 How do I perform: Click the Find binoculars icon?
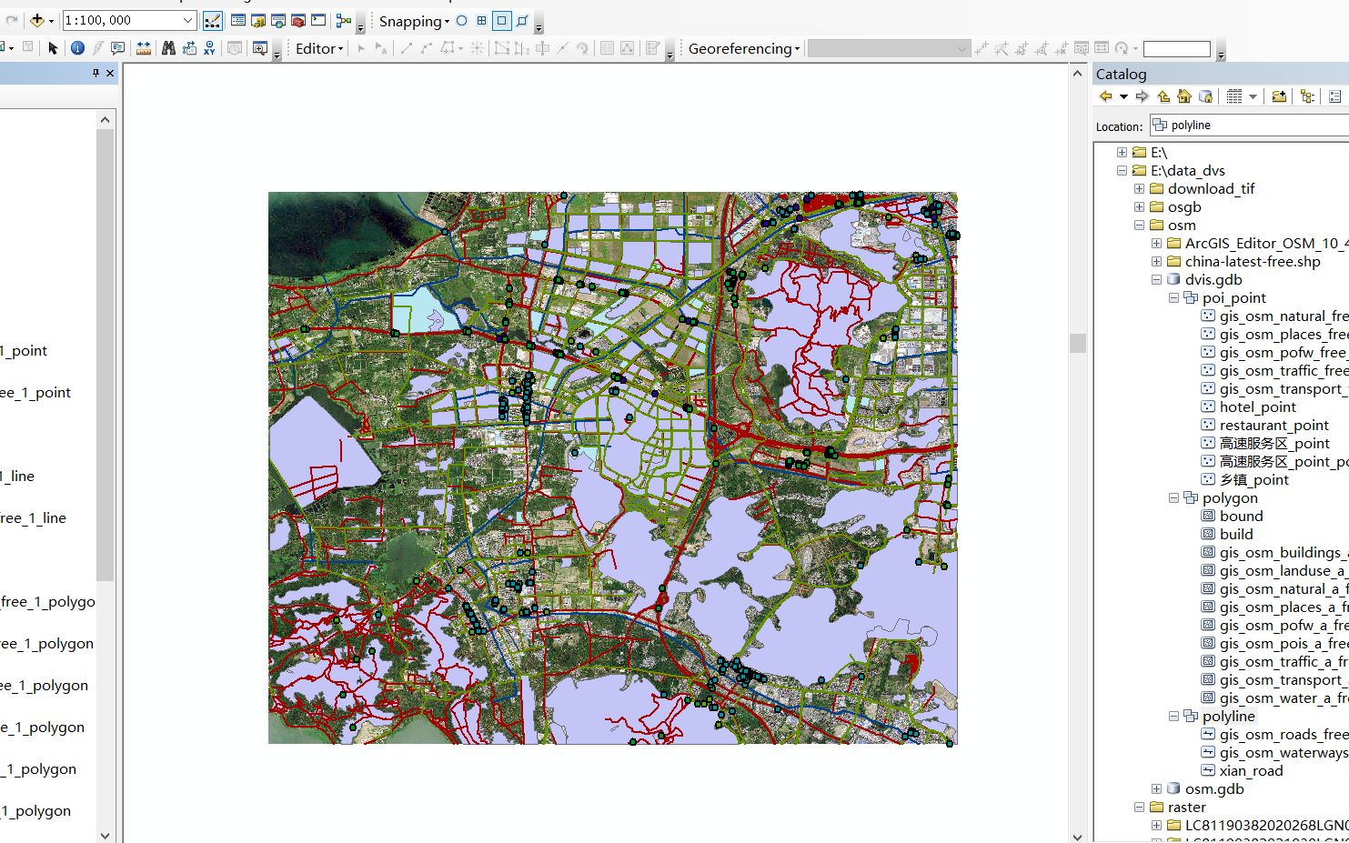click(x=168, y=48)
